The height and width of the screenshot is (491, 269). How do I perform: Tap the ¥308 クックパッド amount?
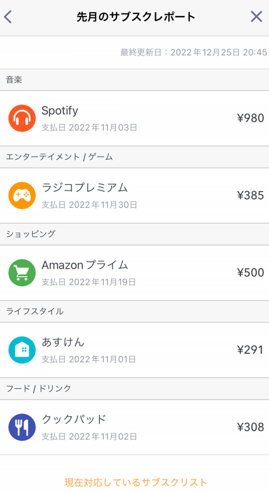pos(250,427)
